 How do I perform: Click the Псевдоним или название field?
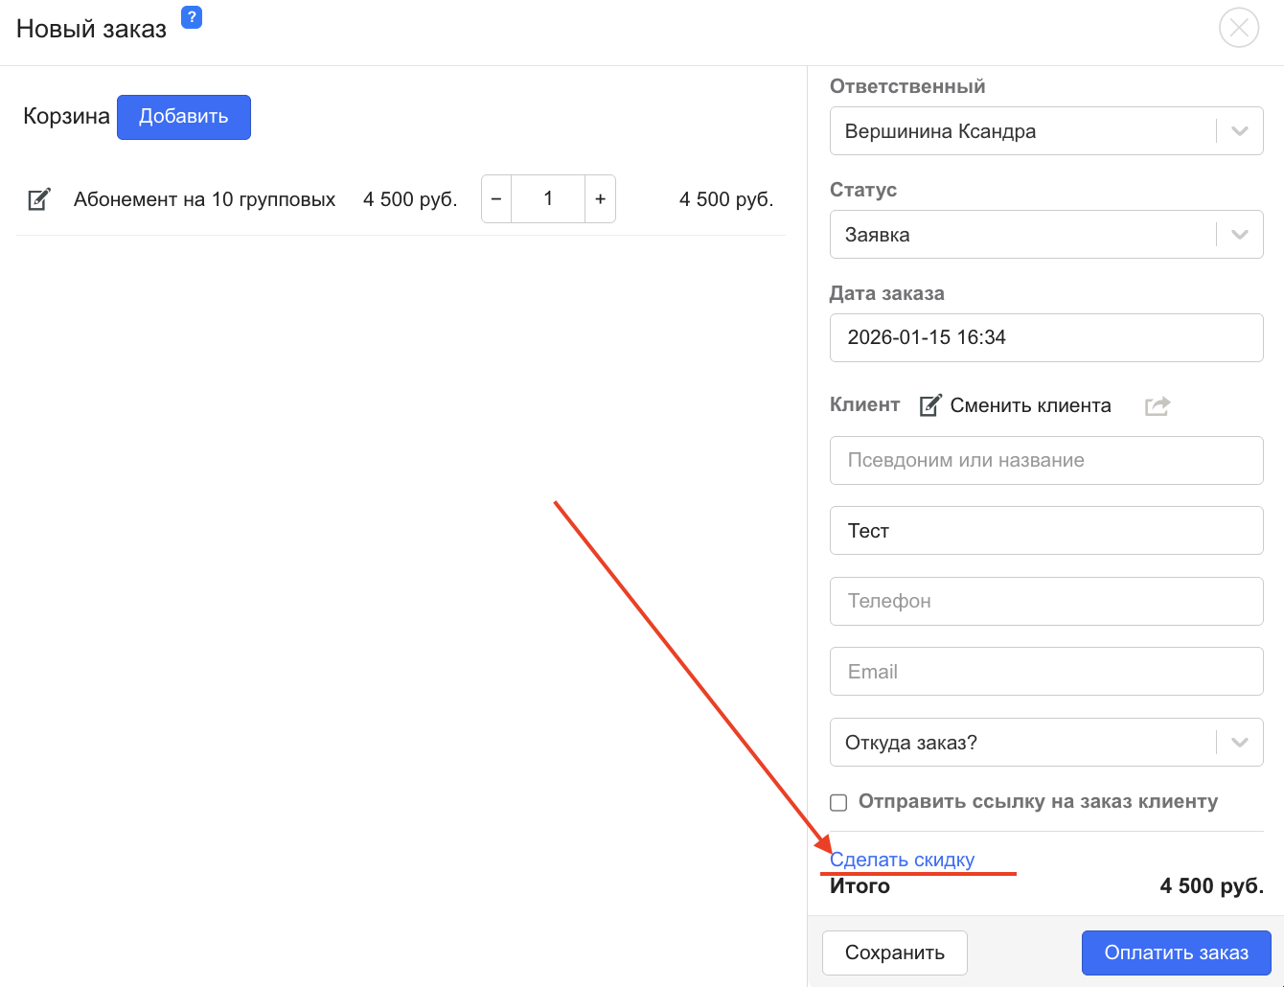click(x=1045, y=460)
